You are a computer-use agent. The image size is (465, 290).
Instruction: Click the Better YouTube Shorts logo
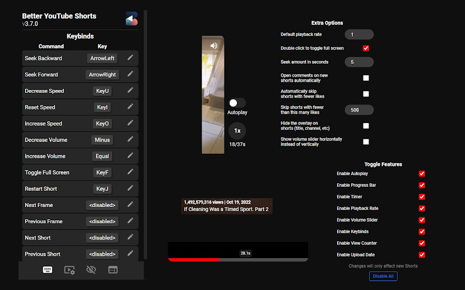(x=131, y=19)
